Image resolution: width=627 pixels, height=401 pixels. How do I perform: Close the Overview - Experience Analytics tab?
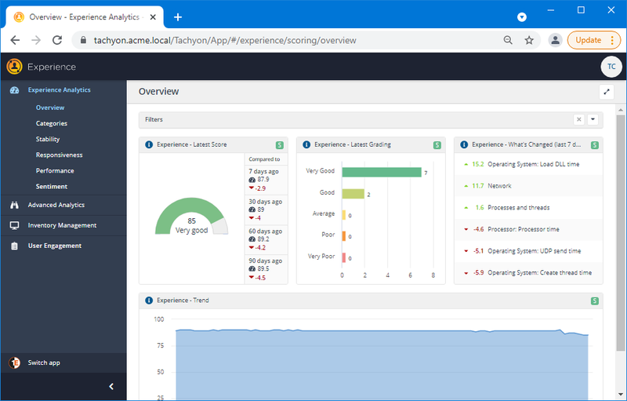153,17
